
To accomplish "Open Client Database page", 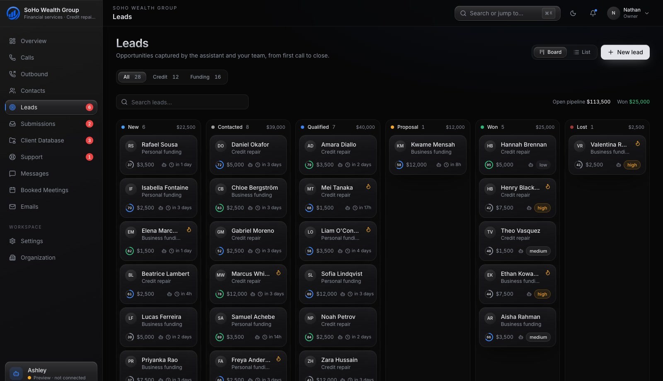I will (51, 140).
